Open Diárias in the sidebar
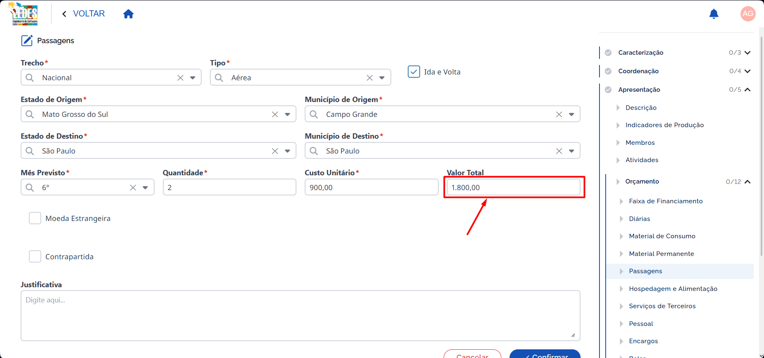This screenshot has height=358, width=764. (x=639, y=219)
